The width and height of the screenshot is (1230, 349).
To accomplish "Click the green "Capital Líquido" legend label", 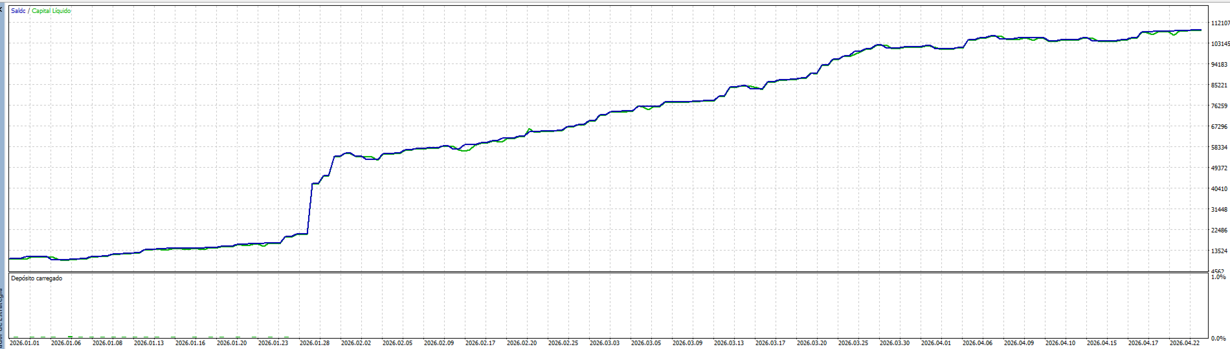I will pyautogui.click(x=52, y=11).
